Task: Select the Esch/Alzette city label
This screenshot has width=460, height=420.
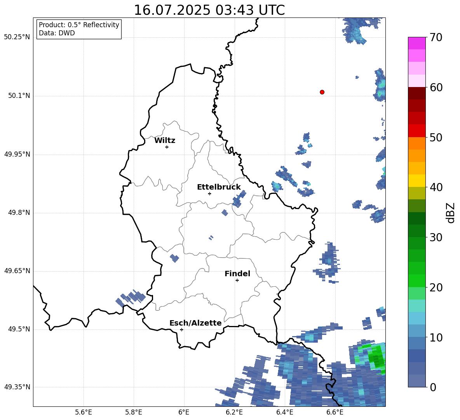Action: 195,323
